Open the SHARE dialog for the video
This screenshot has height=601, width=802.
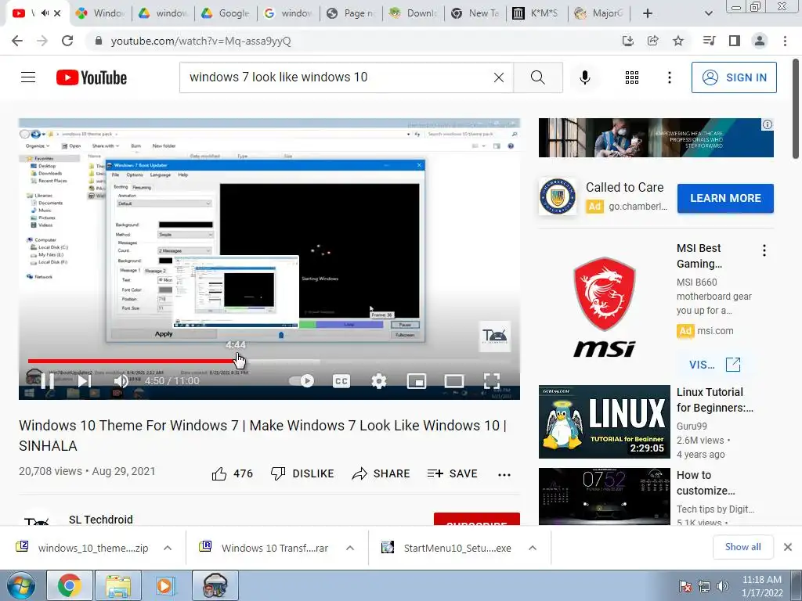click(381, 473)
